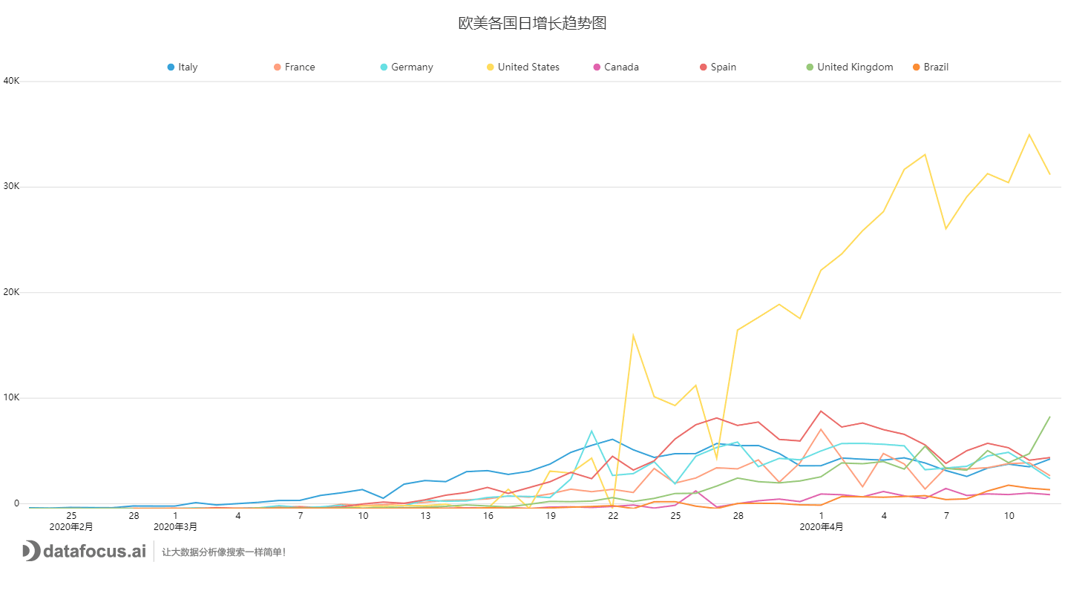This screenshot has height=599, width=1065.
Task: Toggle the Italy series in the legend
Action: (183, 67)
